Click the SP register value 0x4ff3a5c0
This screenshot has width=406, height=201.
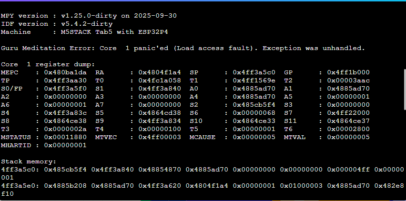254,72
